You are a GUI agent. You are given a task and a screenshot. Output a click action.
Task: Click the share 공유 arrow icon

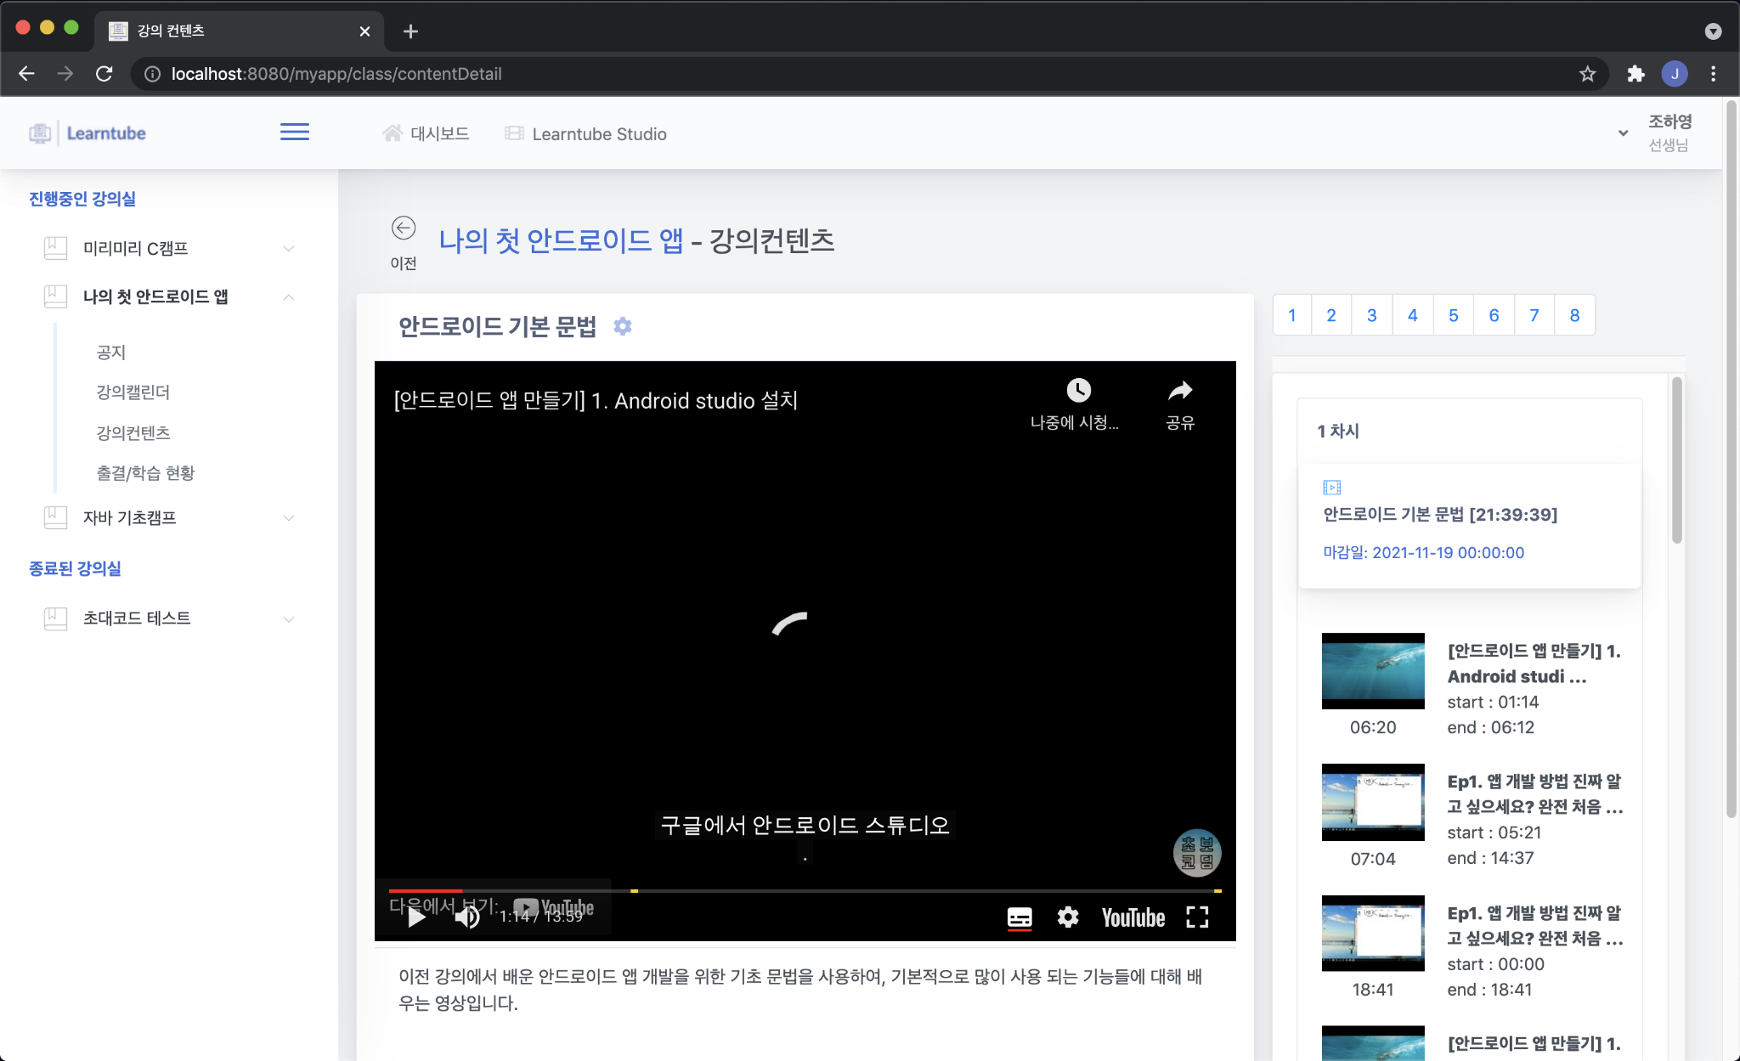[1180, 391]
